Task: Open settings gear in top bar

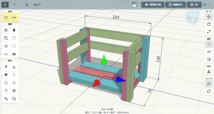Action: click(x=205, y=5)
